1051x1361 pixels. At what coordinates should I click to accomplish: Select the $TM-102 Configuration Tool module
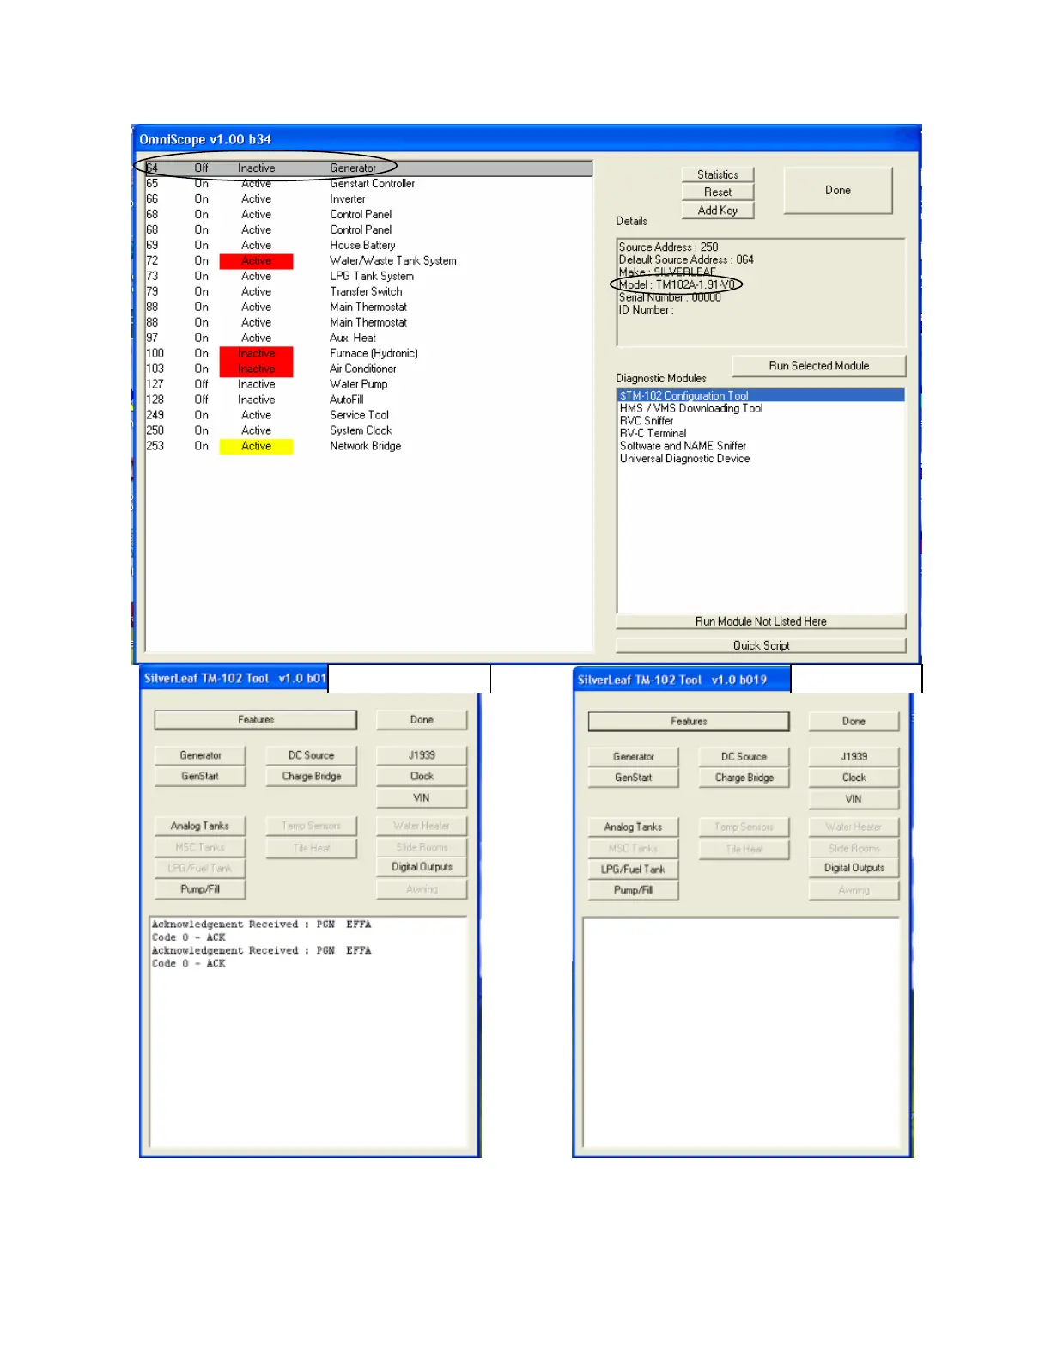761,396
